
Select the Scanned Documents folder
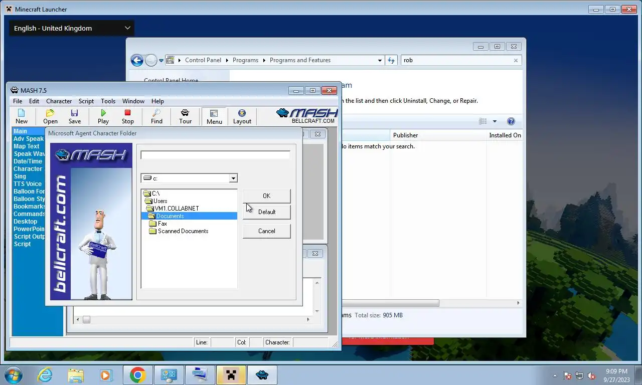(x=179, y=231)
